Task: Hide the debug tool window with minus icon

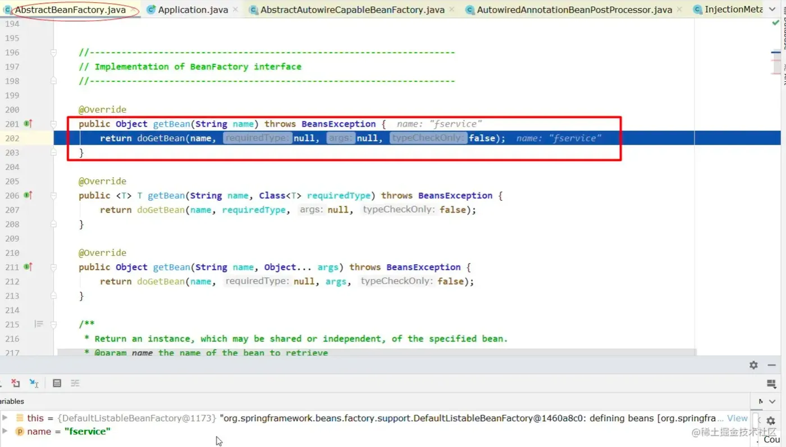Action: tap(772, 365)
